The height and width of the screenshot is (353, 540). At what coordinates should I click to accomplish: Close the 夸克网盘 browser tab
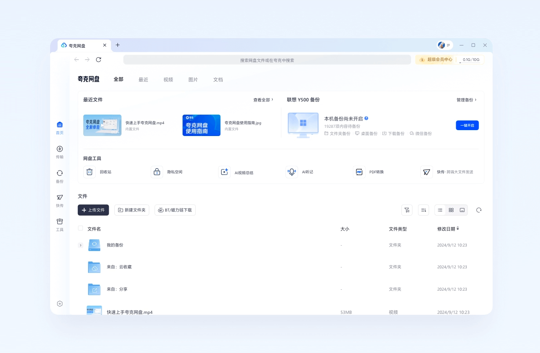pyautogui.click(x=105, y=45)
